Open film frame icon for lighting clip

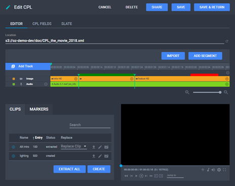[106, 156]
